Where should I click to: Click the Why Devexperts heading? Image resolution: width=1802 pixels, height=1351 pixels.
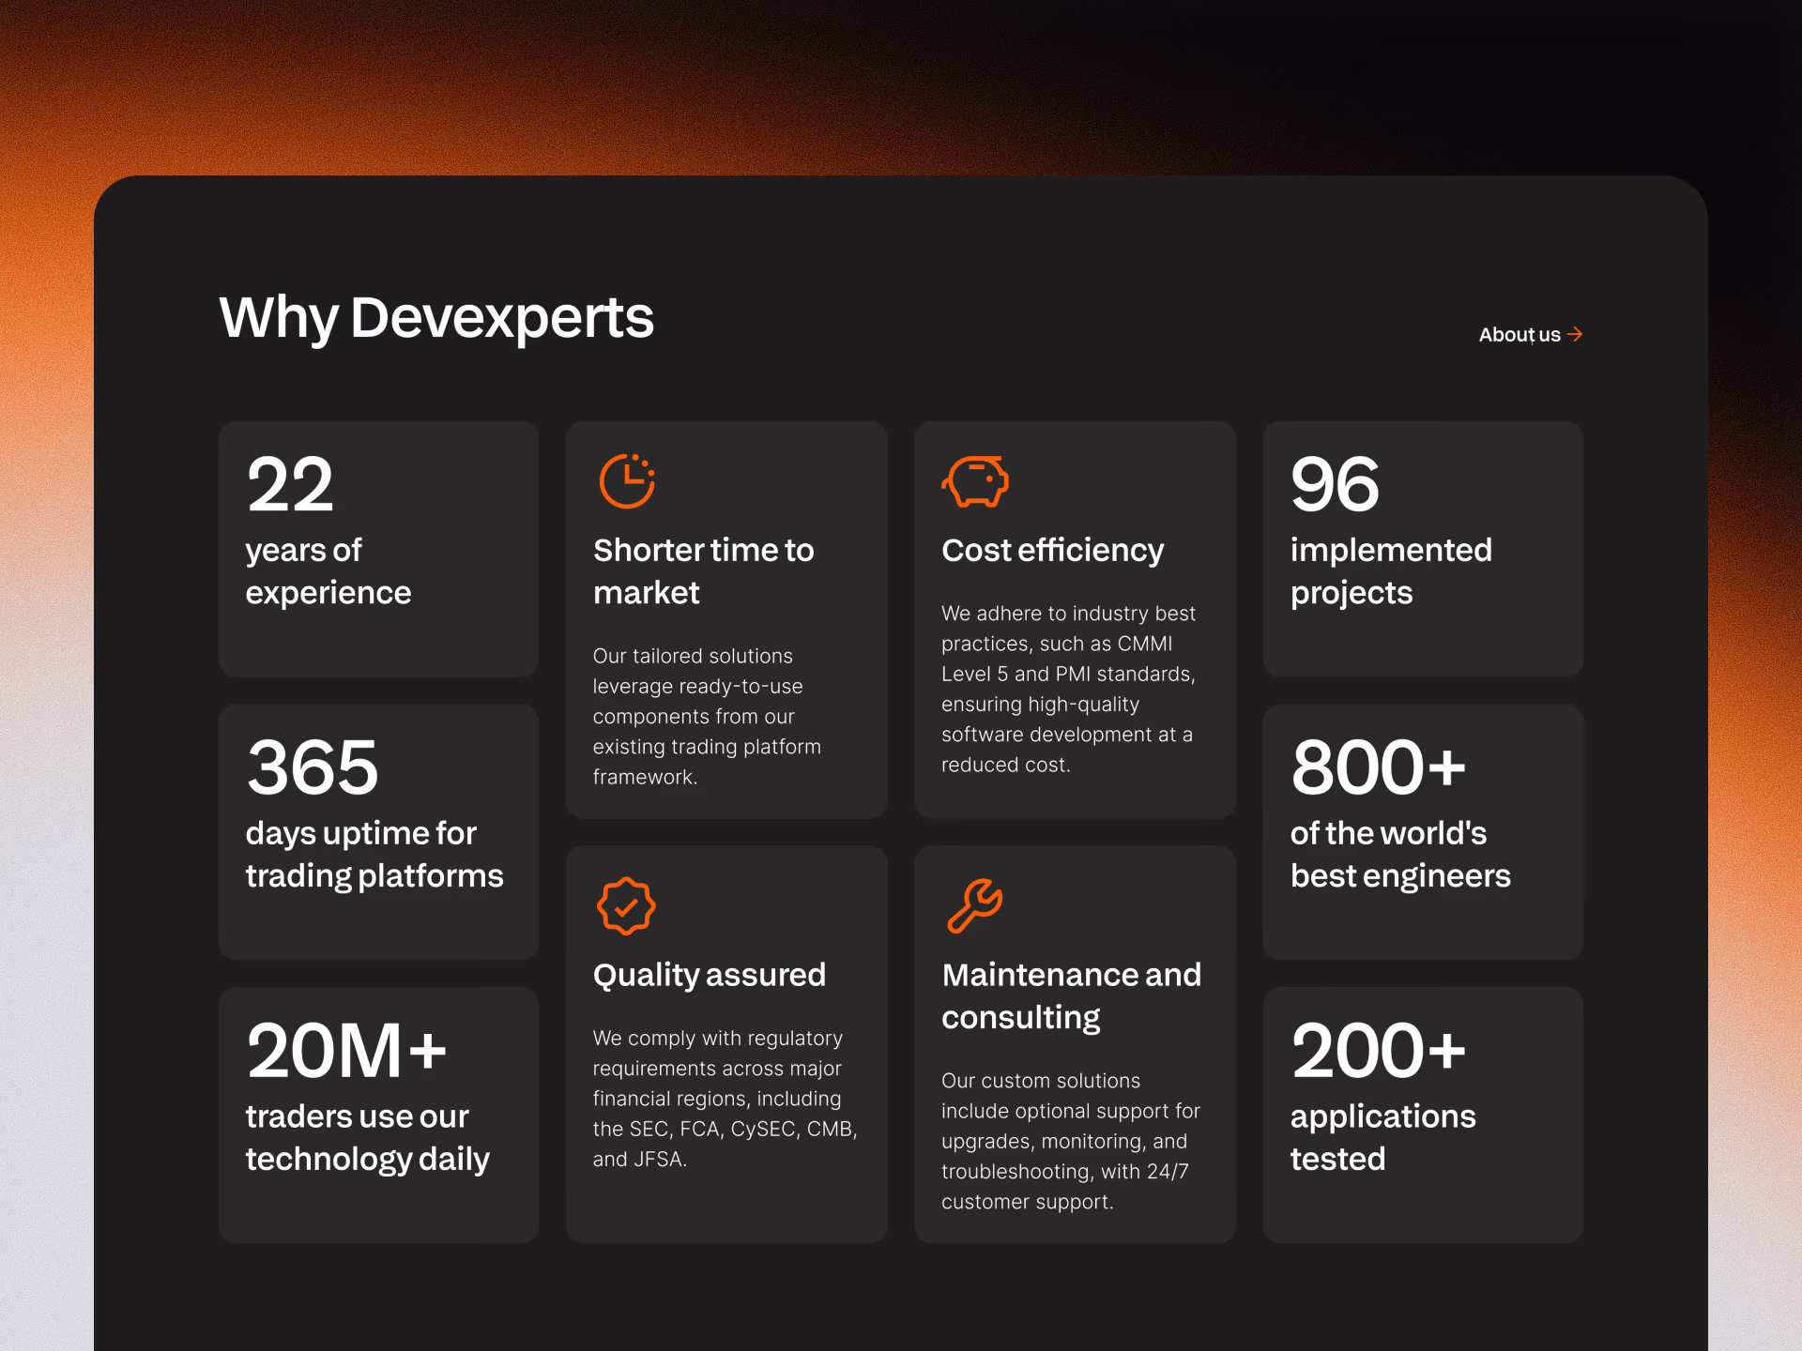[x=436, y=317]
